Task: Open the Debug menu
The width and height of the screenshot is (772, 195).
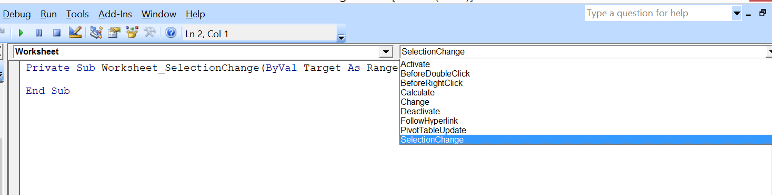Action: [17, 14]
